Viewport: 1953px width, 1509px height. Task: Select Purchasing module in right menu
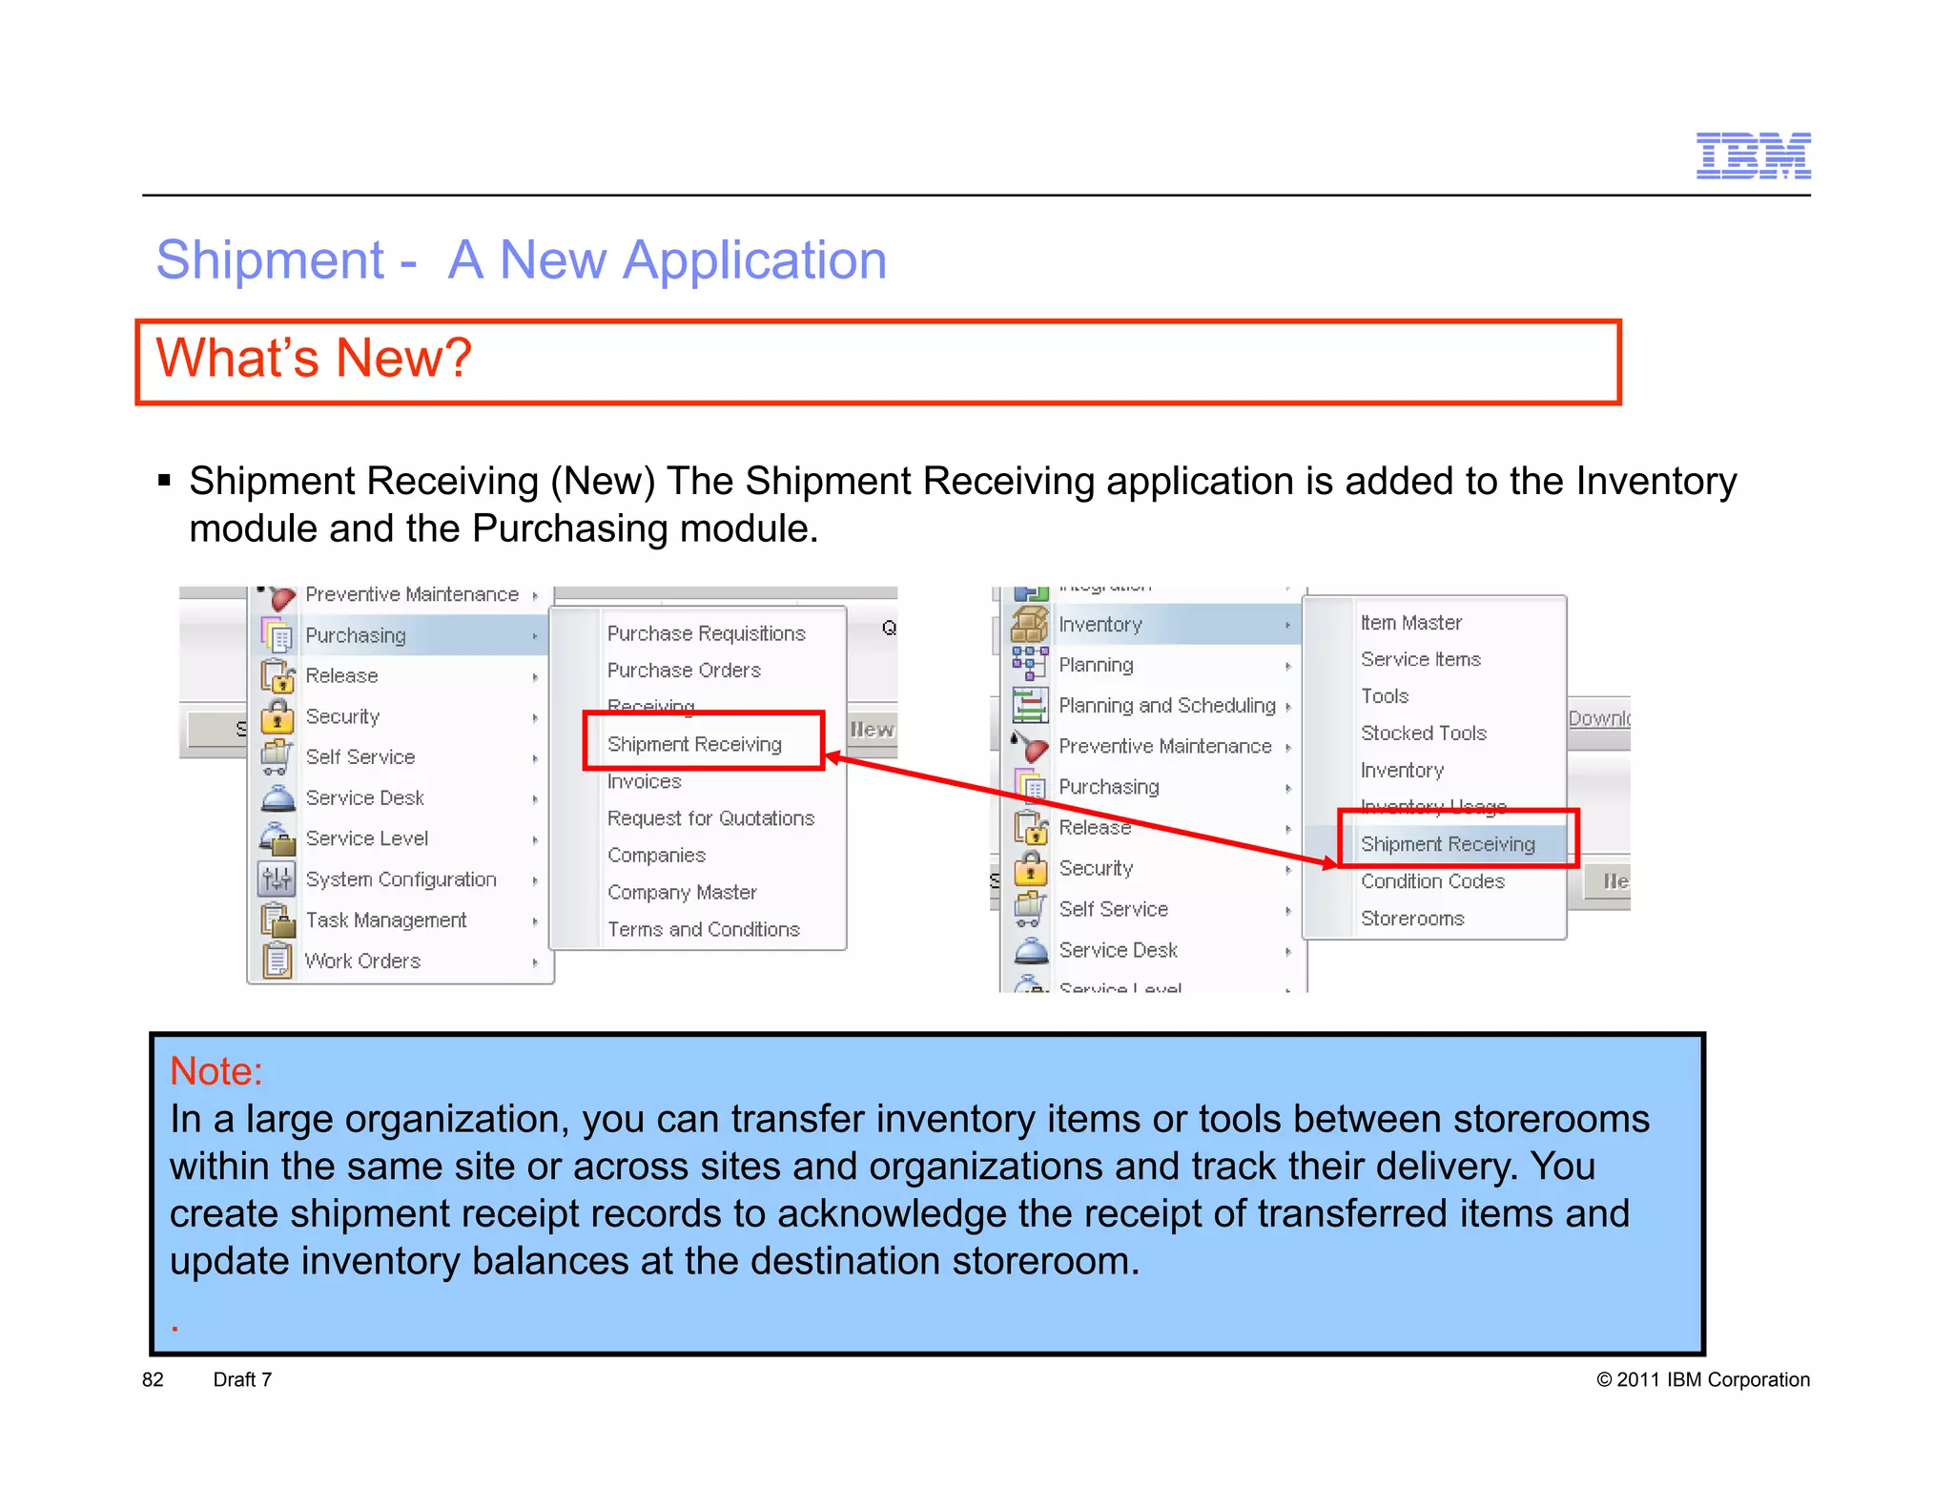click(1155, 787)
